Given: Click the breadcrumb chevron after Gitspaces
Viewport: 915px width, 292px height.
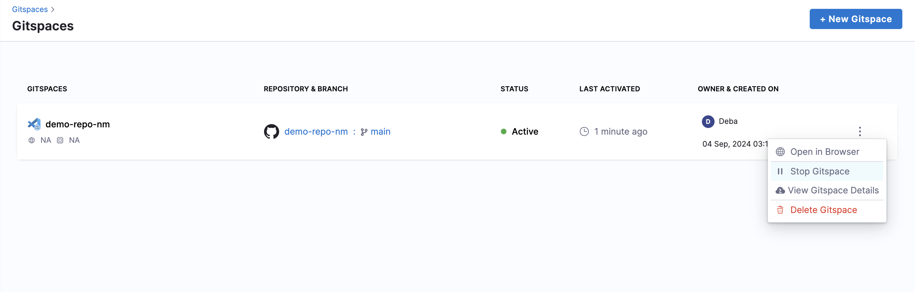Looking at the screenshot, I should 52,9.
